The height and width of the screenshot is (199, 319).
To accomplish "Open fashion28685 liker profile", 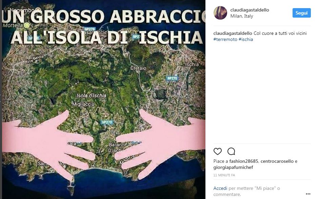I will click(244, 161).
